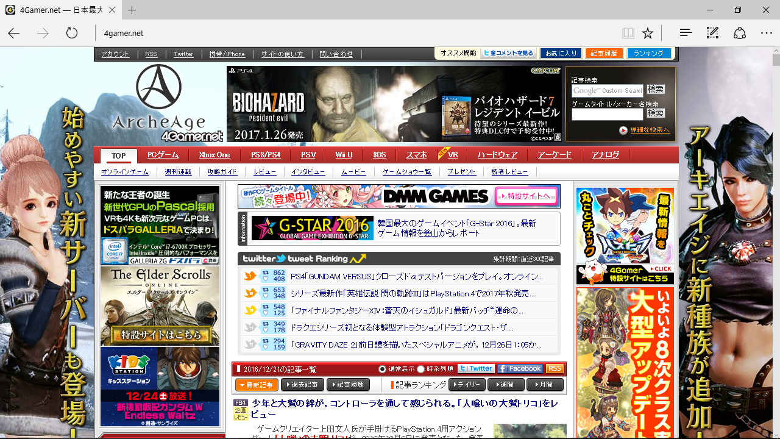Click the お気に入り button
This screenshot has height=439, width=780.
(561, 53)
